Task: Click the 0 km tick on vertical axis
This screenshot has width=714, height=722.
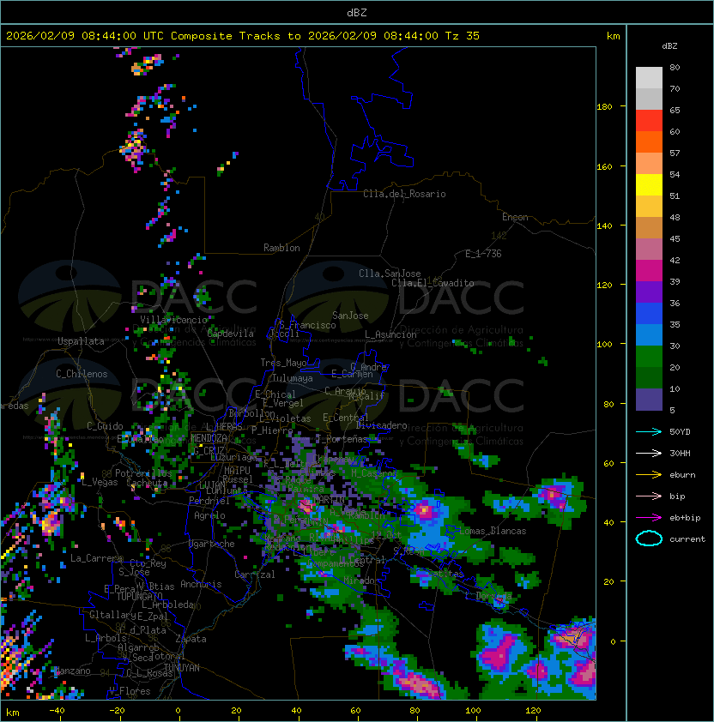Action: pos(613,642)
